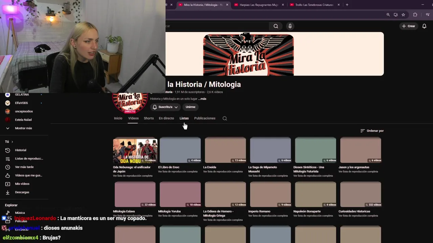The height and width of the screenshot is (243, 433).
Task: View full playlist link under El Libro de Enoc
Action: click(178, 171)
